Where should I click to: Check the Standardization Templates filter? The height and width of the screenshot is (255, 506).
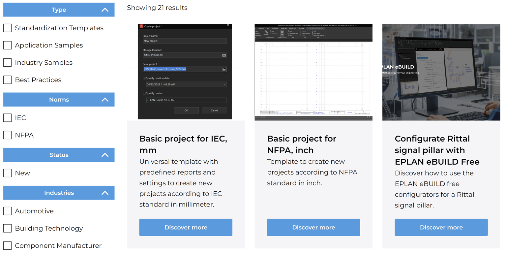[8, 28]
